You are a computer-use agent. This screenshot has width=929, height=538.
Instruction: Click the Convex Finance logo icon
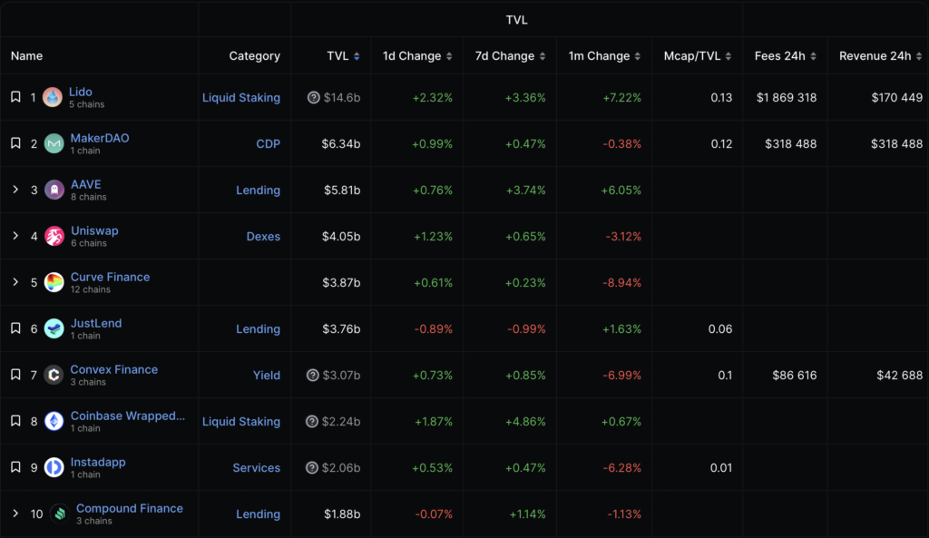pyautogui.click(x=54, y=375)
